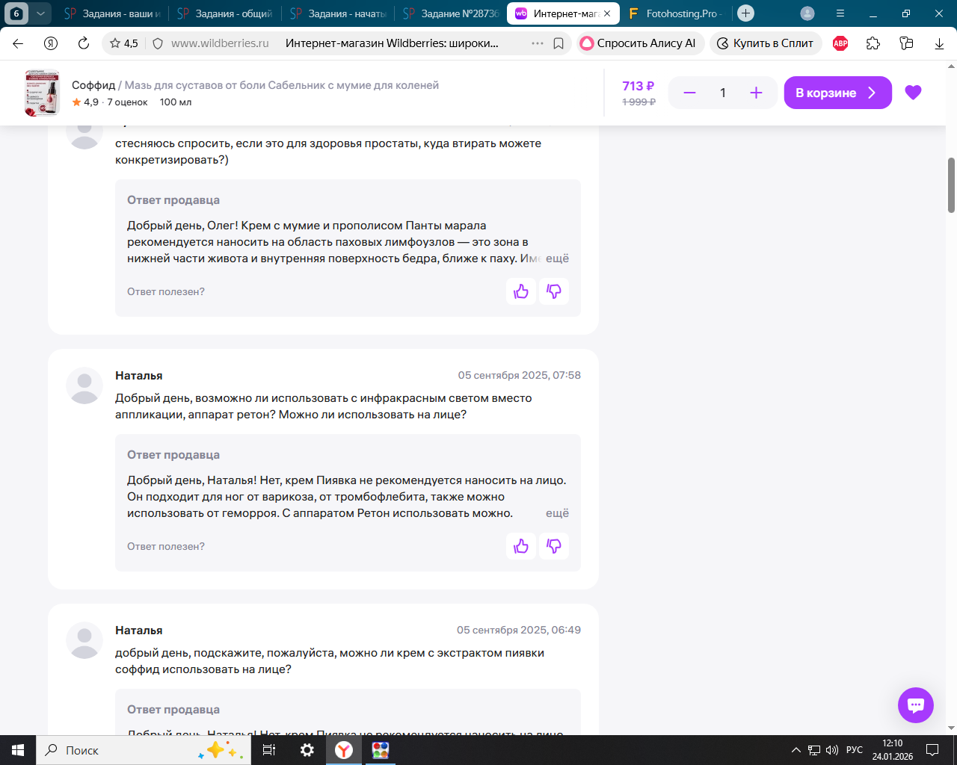The width and height of the screenshot is (957, 765).
Task: Open the clock showing 12:10
Action: click(x=893, y=750)
